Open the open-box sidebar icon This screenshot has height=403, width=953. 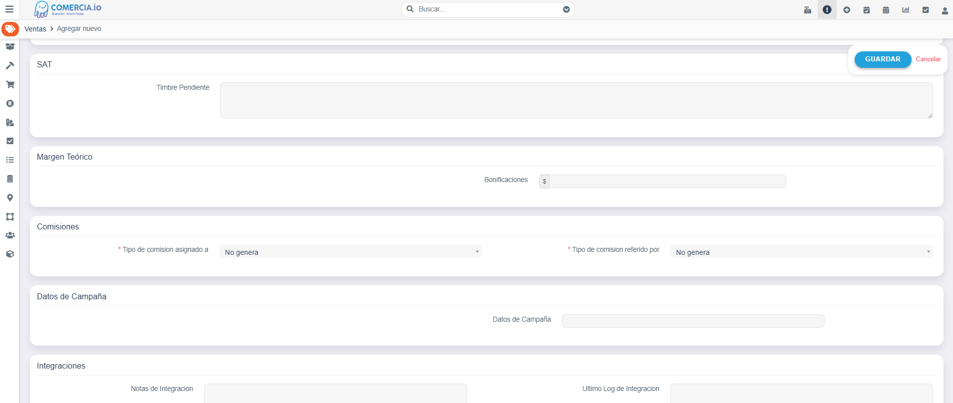pos(10,47)
